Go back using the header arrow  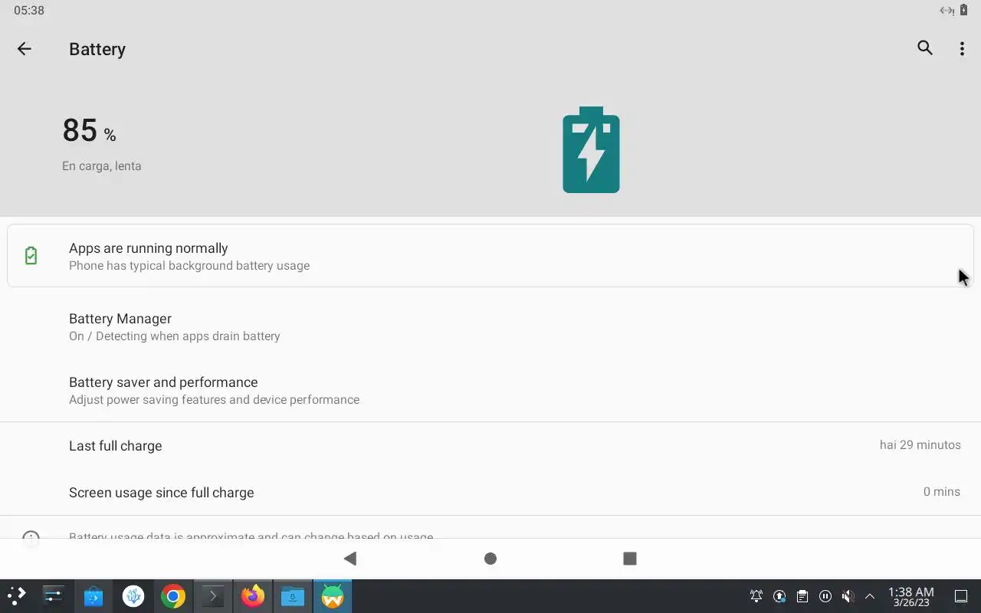[25, 49]
